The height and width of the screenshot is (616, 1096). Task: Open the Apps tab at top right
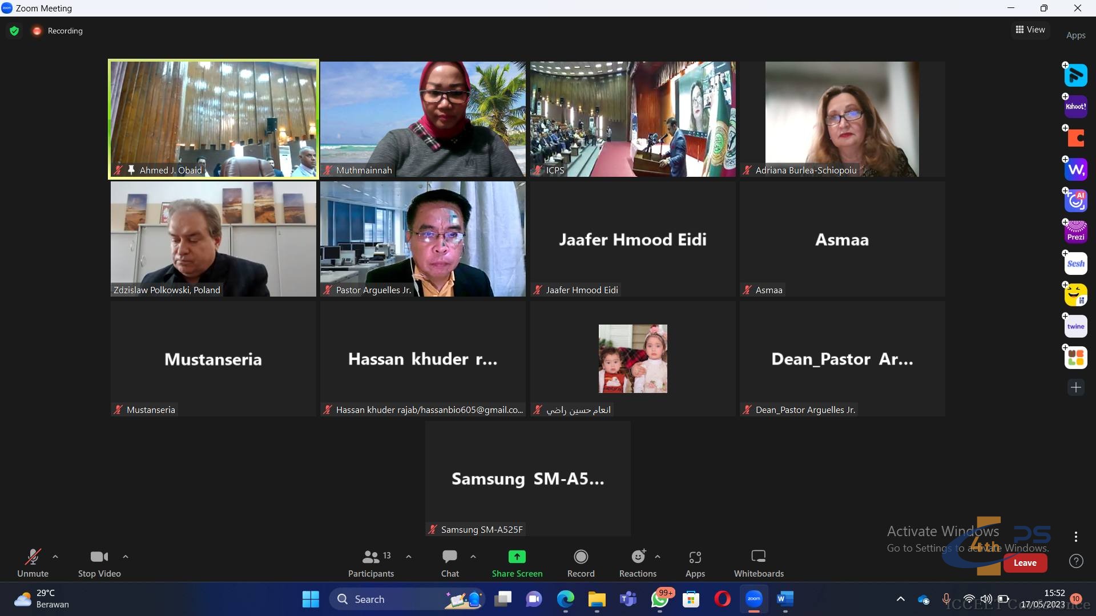[x=1075, y=35]
